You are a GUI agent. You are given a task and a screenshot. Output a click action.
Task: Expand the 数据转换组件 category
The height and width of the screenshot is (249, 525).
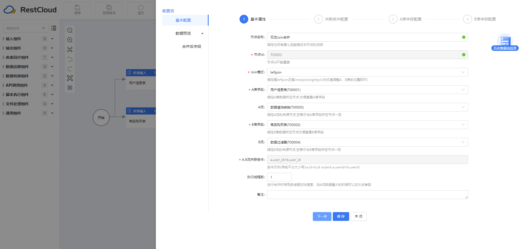point(52,76)
